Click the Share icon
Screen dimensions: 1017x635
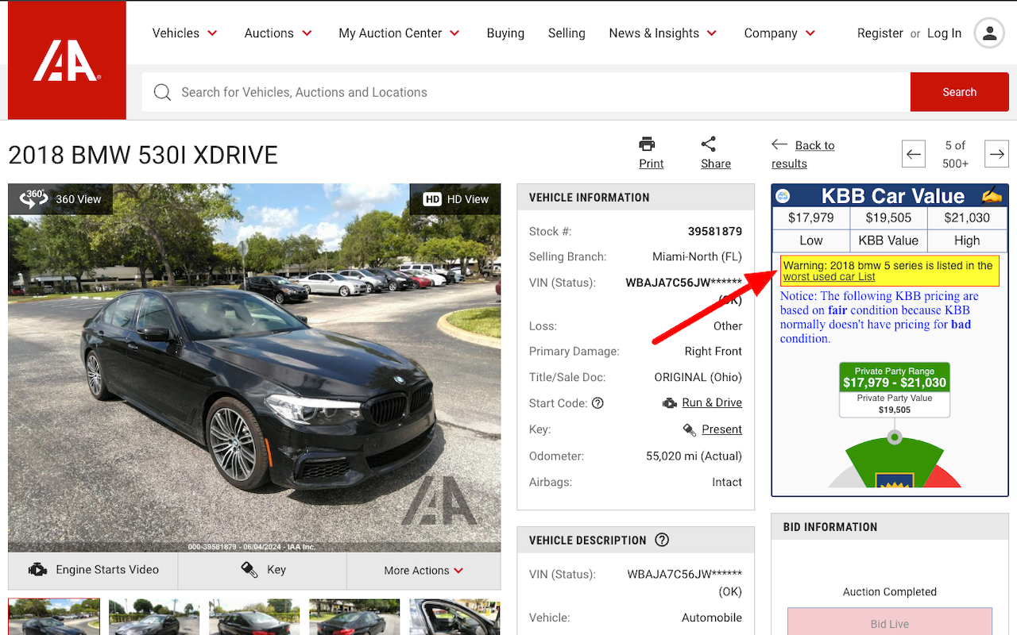coord(709,144)
